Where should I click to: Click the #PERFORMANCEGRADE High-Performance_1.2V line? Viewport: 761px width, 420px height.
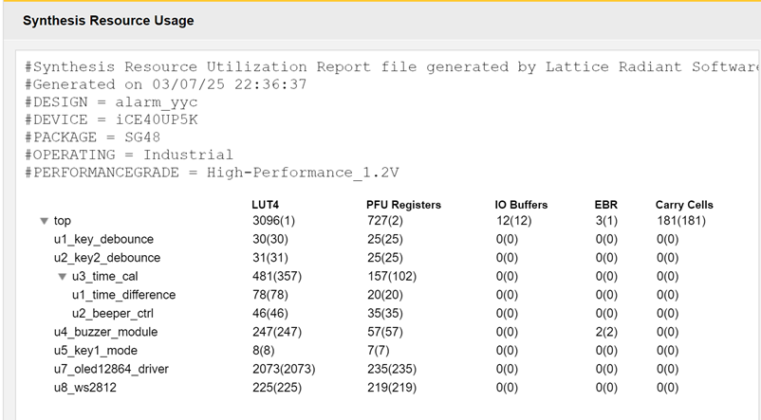[x=212, y=173]
